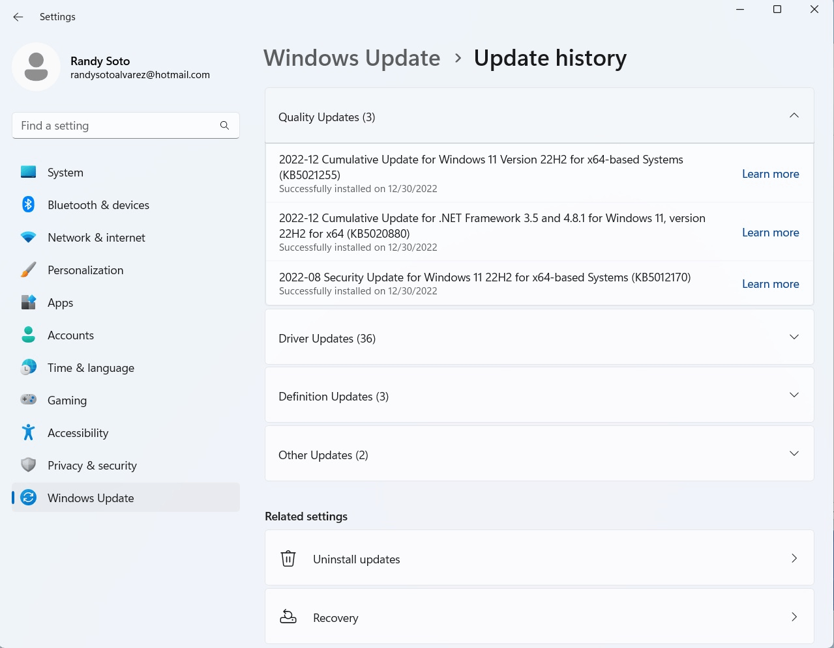Open Gaming from the sidebar label

pyautogui.click(x=67, y=401)
